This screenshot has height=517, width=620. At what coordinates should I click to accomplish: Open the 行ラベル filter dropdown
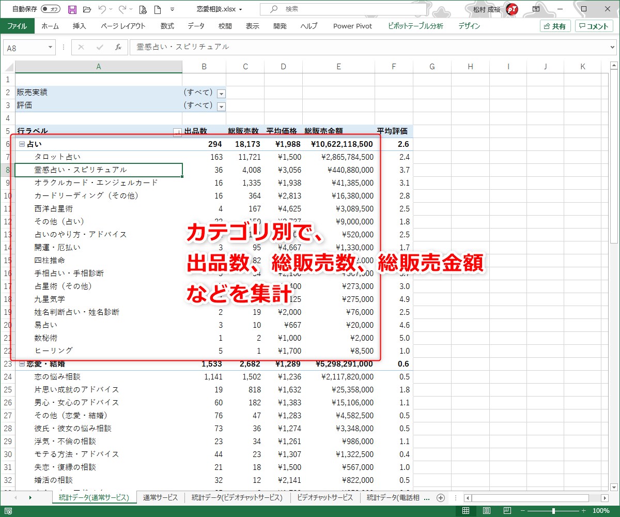coord(177,132)
